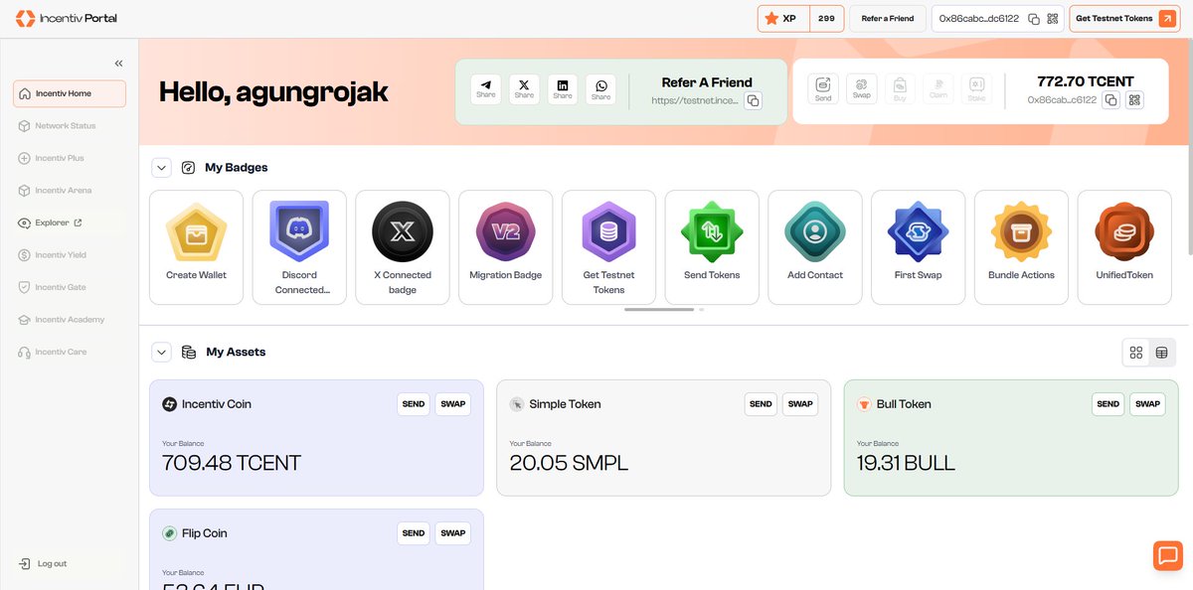Copy the referral link testnet URL
The height and width of the screenshot is (590, 1193).
753,100
